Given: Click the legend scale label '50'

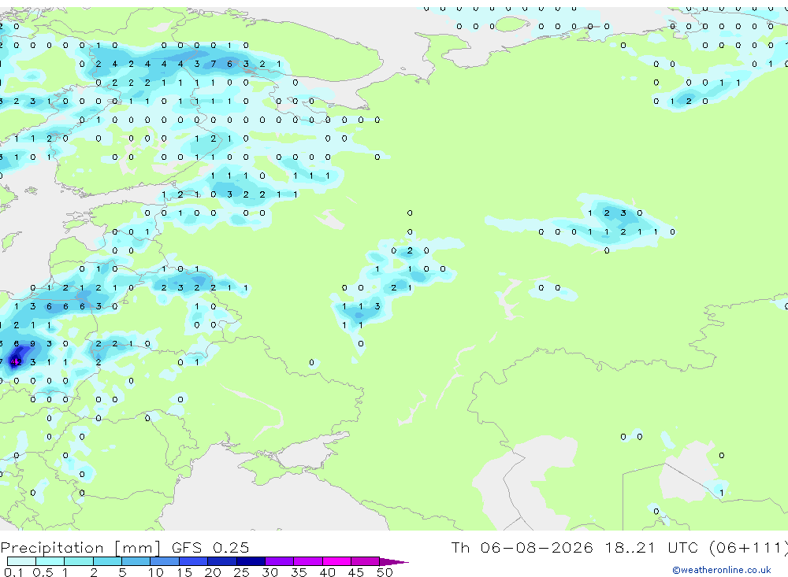Looking at the screenshot, I should tap(385, 572).
